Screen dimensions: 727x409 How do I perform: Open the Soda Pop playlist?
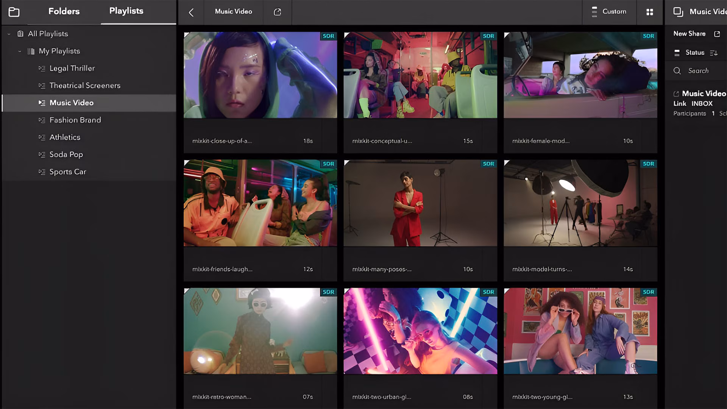(x=66, y=155)
